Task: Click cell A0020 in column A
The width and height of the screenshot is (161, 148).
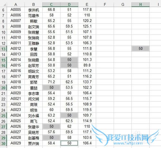Action: coord(16,93)
